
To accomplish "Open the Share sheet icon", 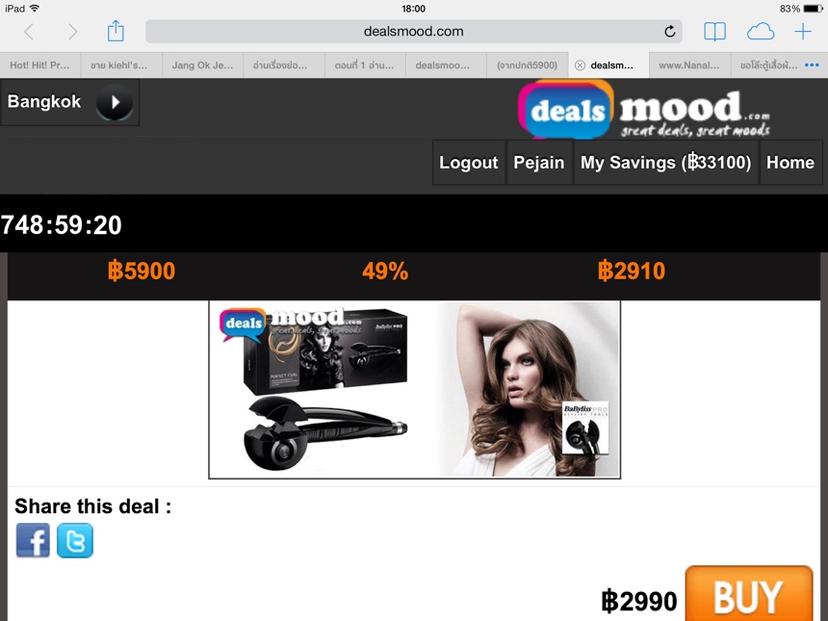I will coord(116,31).
